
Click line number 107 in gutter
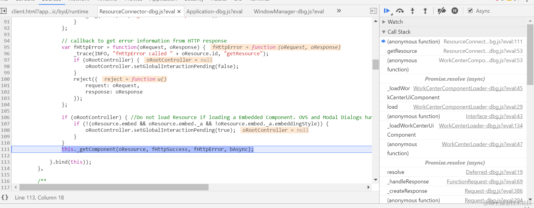(5, 124)
